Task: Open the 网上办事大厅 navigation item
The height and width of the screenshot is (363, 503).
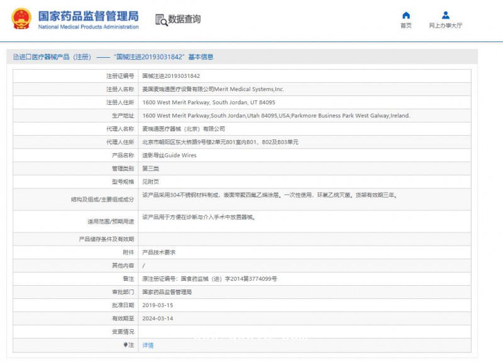Action: pyautogui.click(x=445, y=25)
